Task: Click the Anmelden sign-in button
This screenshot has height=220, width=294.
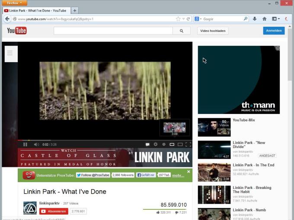Action: (274, 31)
